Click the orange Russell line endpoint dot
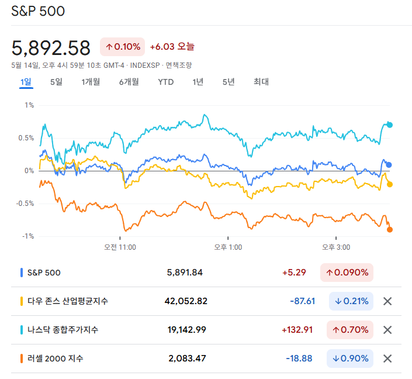 pyautogui.click(x=390, y=230)
